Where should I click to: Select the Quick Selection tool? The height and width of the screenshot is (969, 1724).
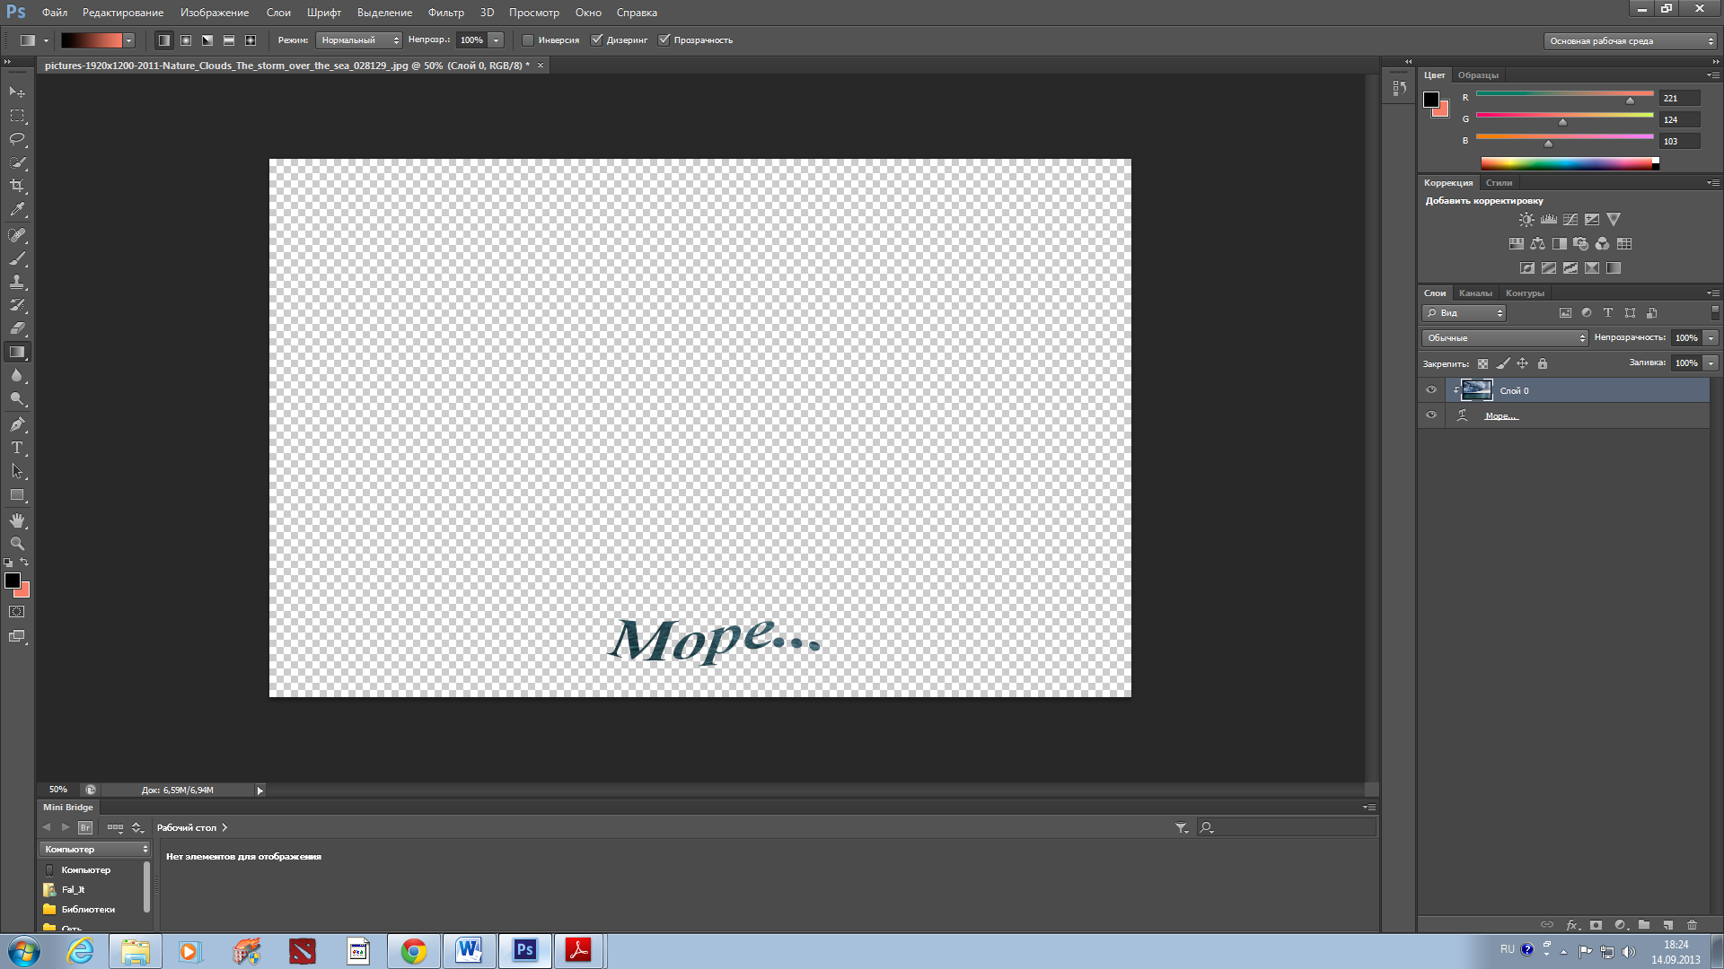pyautogui.click(x=17, y=162)
